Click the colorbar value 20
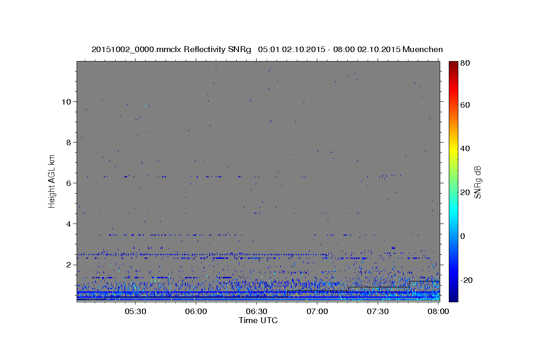Screen dimensions: 544x362 465,192
